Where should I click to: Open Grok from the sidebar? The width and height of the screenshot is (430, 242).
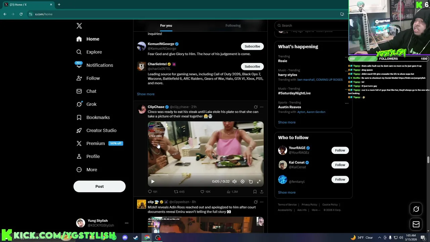[x=86, y=104]
